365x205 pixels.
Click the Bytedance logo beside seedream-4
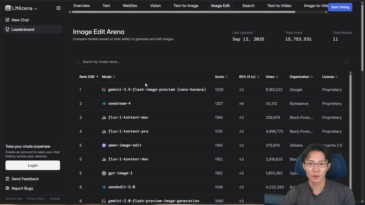tap(104, 104)
